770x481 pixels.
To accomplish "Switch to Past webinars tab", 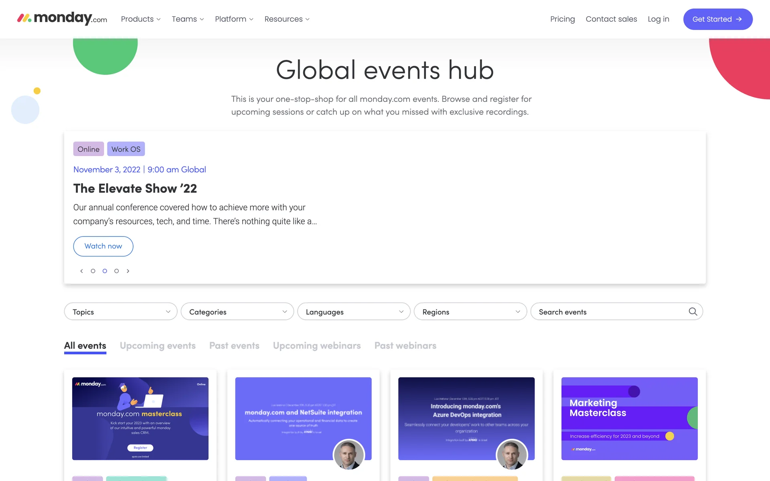I will point(405,346).
